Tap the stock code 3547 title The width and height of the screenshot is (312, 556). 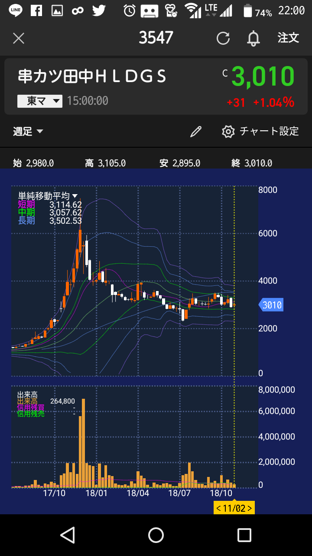point(156,38)
